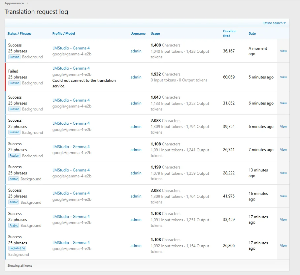Click the Failed status text
Viewport: 300px width, 275px height.
[x=13, y=71]
